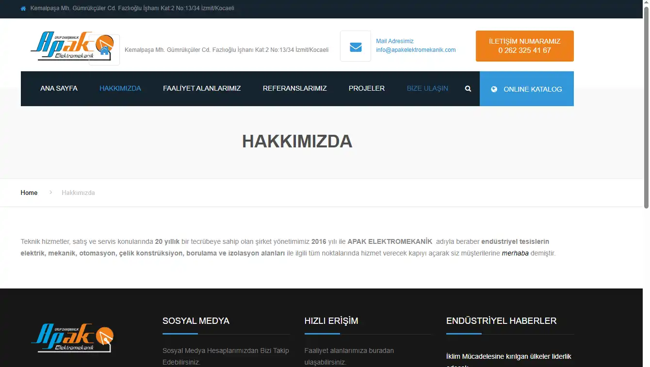The image size is (650, 367).
Task: Click the HAKKIMIZDA page heading
Action: pyautogui.click(x=297, y=142)
